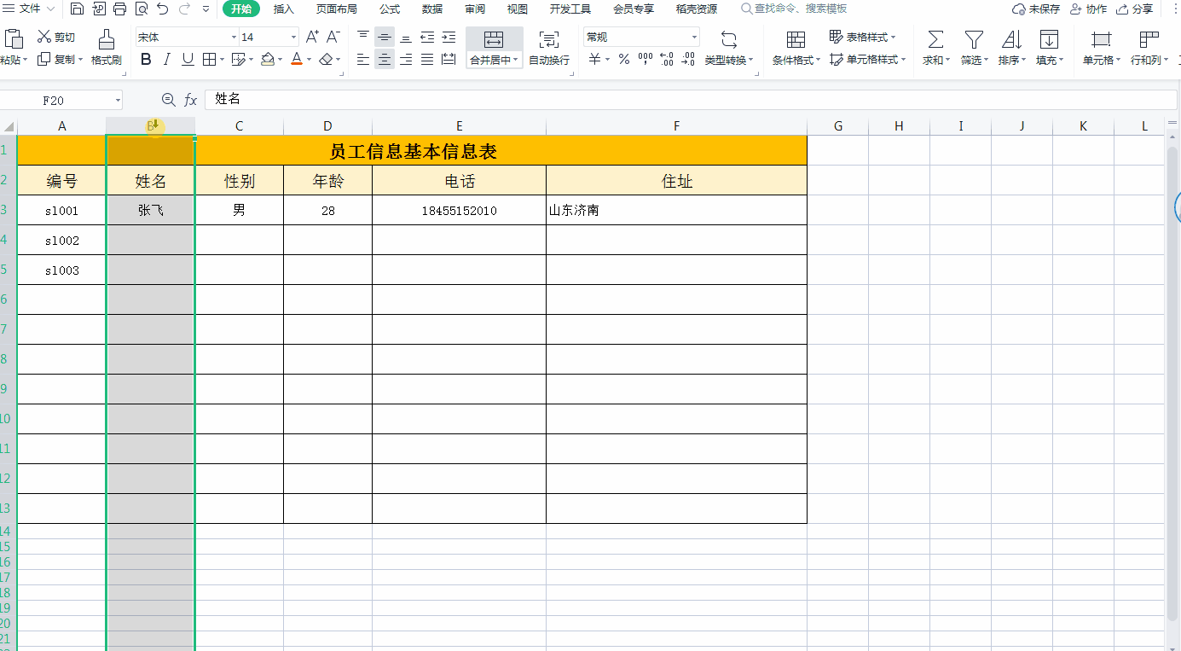The image size is (1181, 651).
Task: Open the Formulas (公式) tab
Action: 390,9
